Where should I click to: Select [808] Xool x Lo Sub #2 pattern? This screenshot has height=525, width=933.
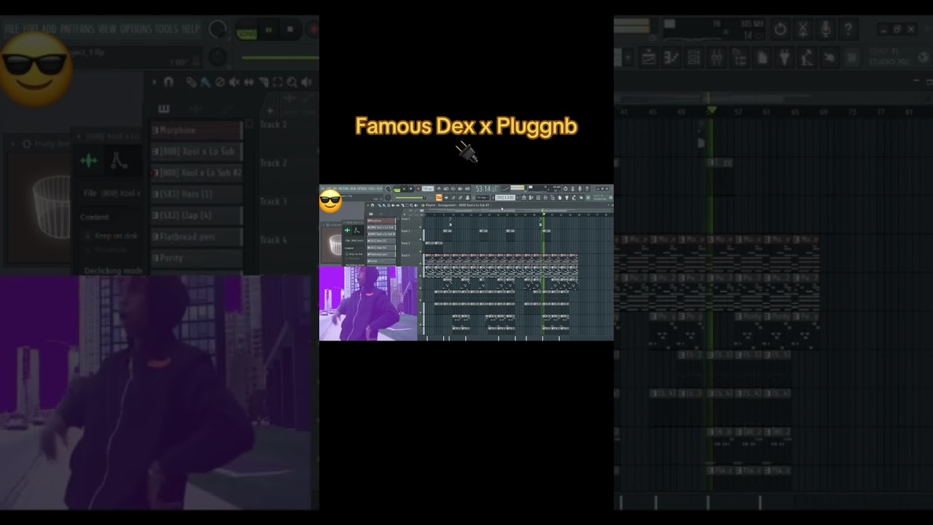[381, 234]
